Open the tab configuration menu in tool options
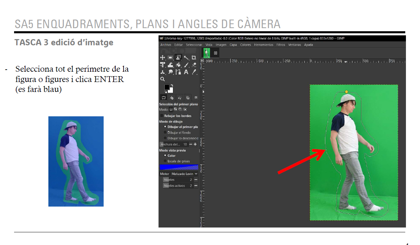 196,98
